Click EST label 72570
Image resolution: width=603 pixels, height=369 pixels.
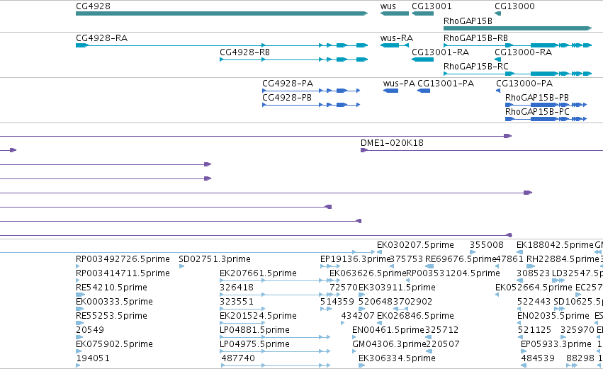click(x=344, y=288)
